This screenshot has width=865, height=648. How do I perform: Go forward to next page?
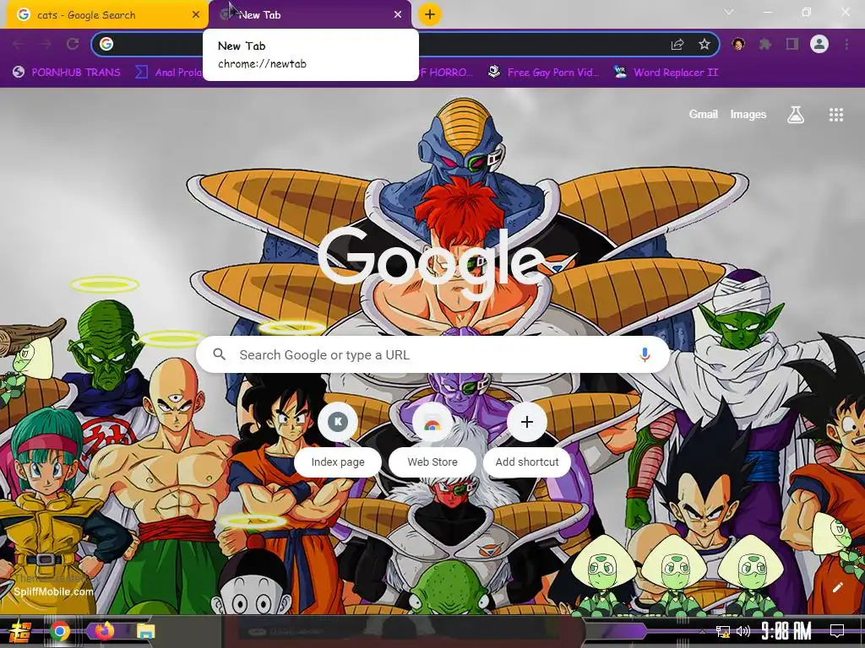point(46,44)
